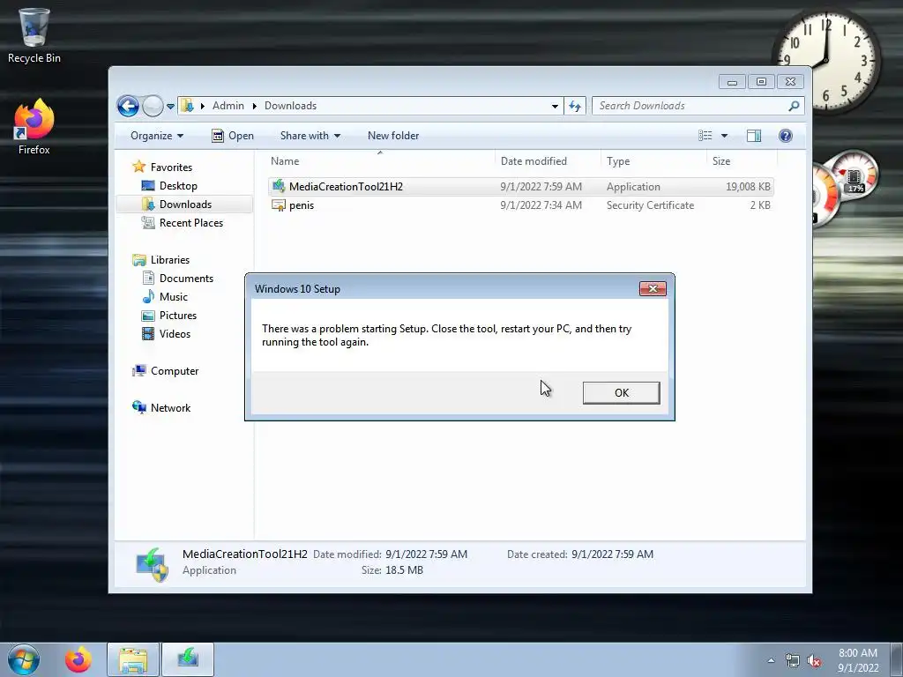Click the Date modified value in details pane
This screenshot has height=677, width=903.
[x=426, y=554]
